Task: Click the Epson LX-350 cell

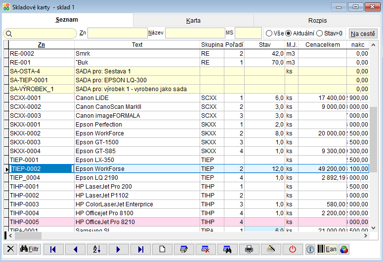Action: click(137, 160)
